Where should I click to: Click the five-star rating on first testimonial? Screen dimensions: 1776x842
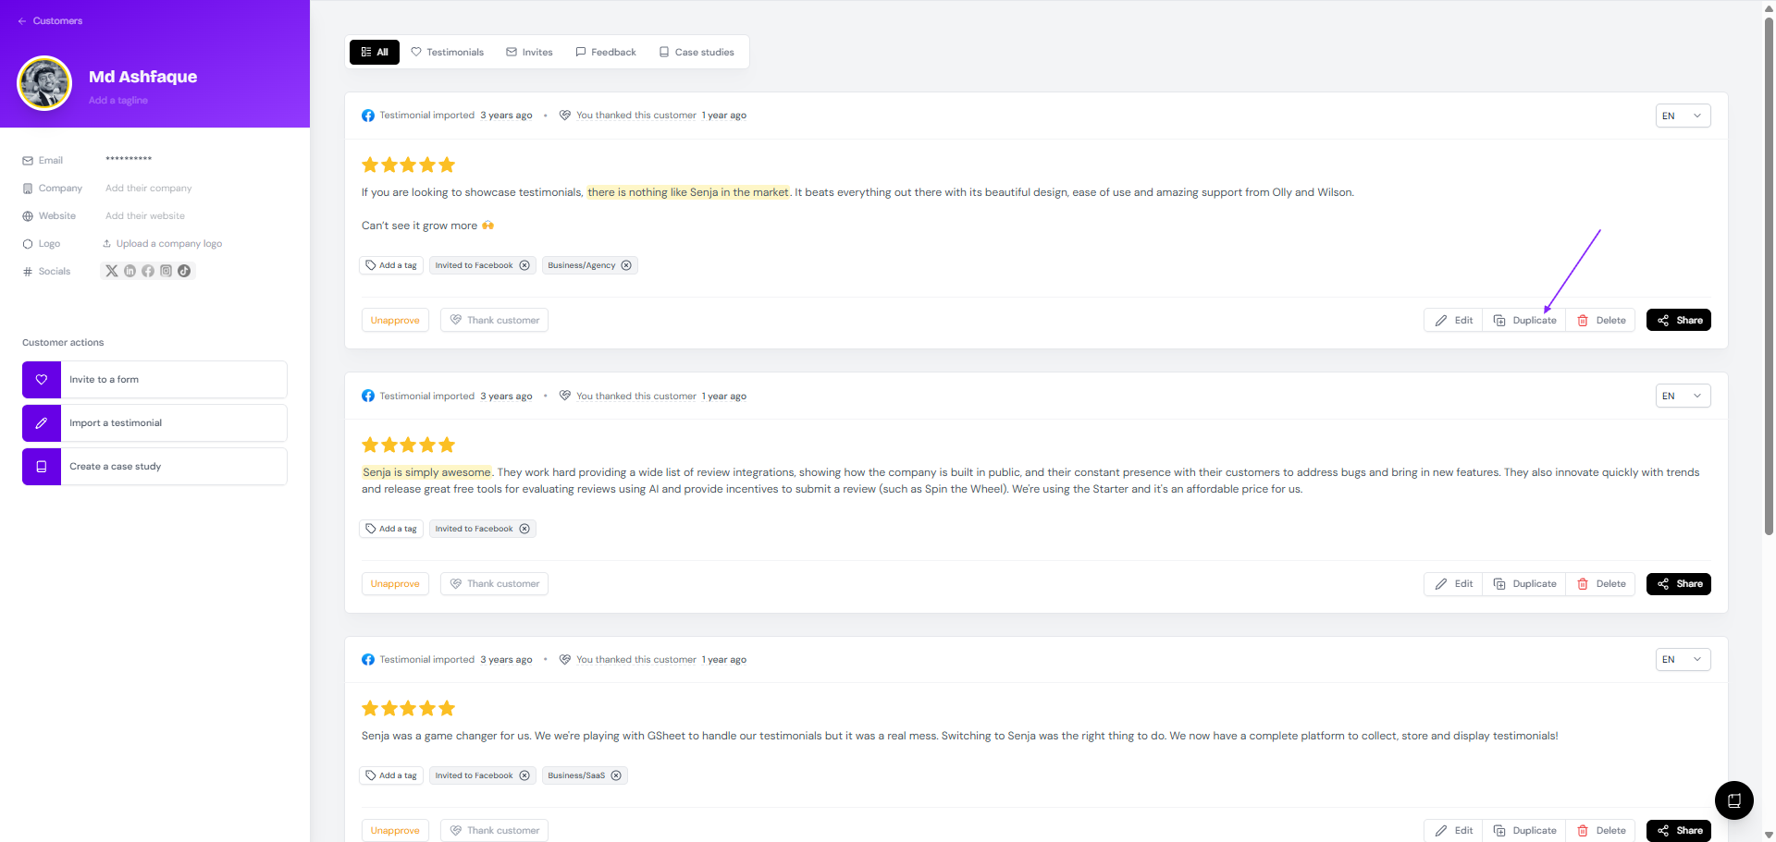click(x=408, y=165)
